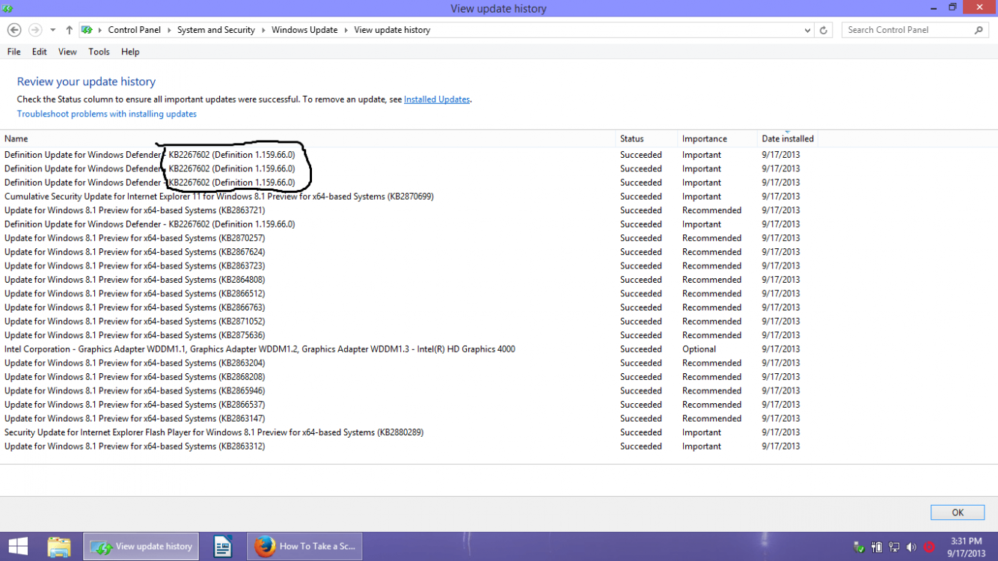Open File Explorer from the taskbar
Screen dimensions: 998x561
59,546
